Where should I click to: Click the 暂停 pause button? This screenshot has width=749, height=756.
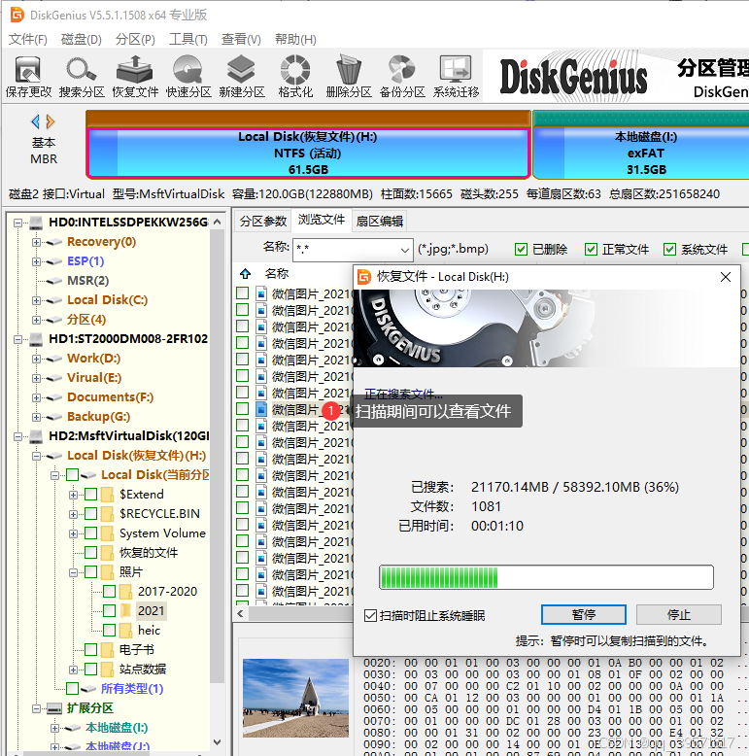click(584, 615)
